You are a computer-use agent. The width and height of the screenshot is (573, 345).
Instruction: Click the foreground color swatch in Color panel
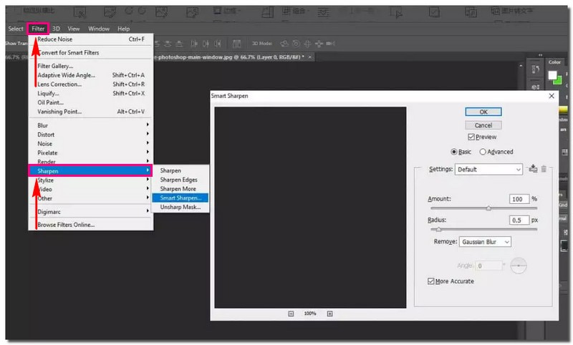tap(554, 74)
